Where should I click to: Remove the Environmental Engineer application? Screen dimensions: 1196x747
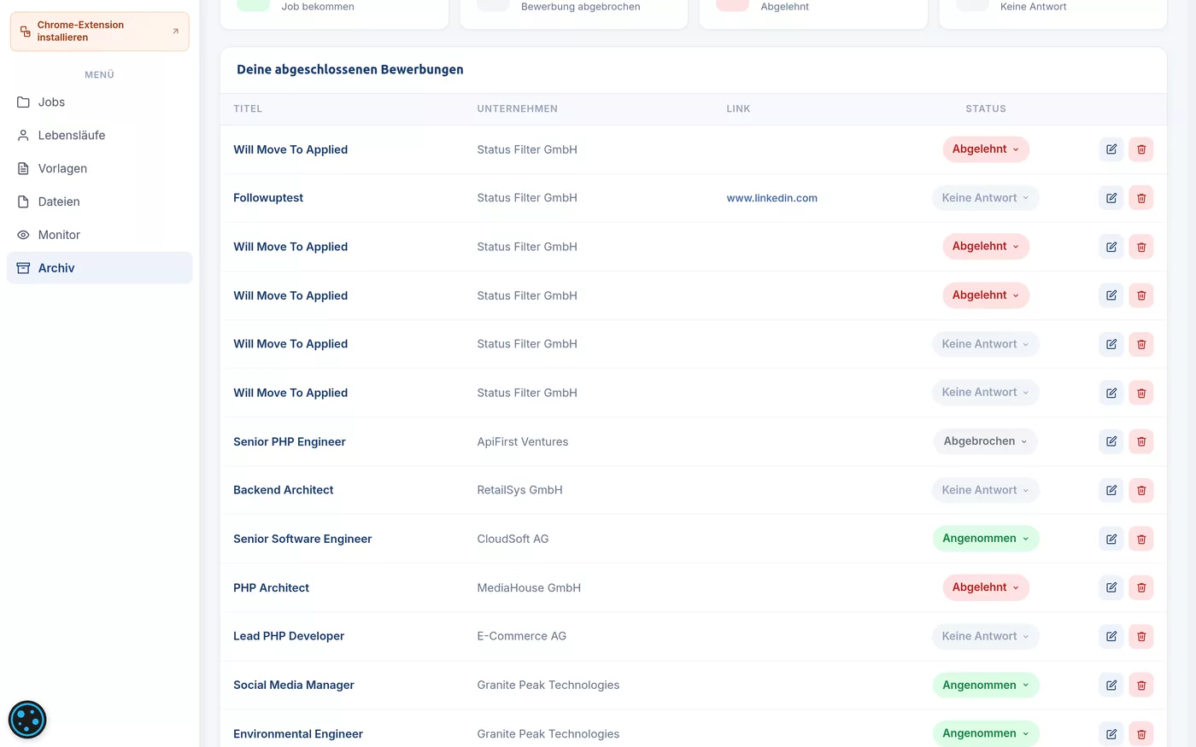pos(1141,733)
